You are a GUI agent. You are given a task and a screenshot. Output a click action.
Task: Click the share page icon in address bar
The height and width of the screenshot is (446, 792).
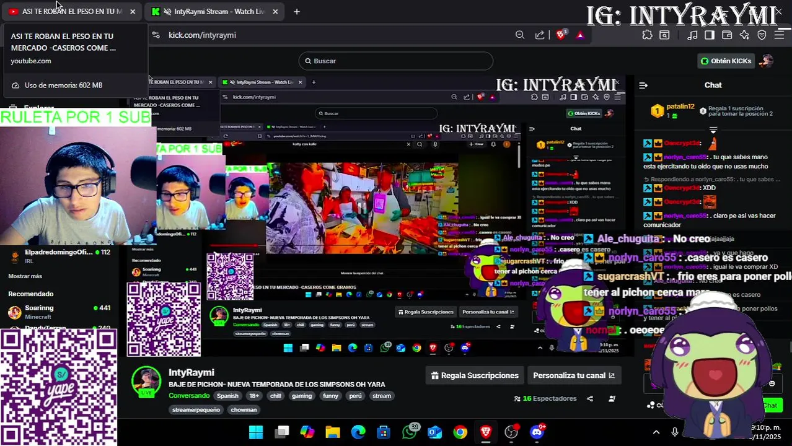[540, 35]
